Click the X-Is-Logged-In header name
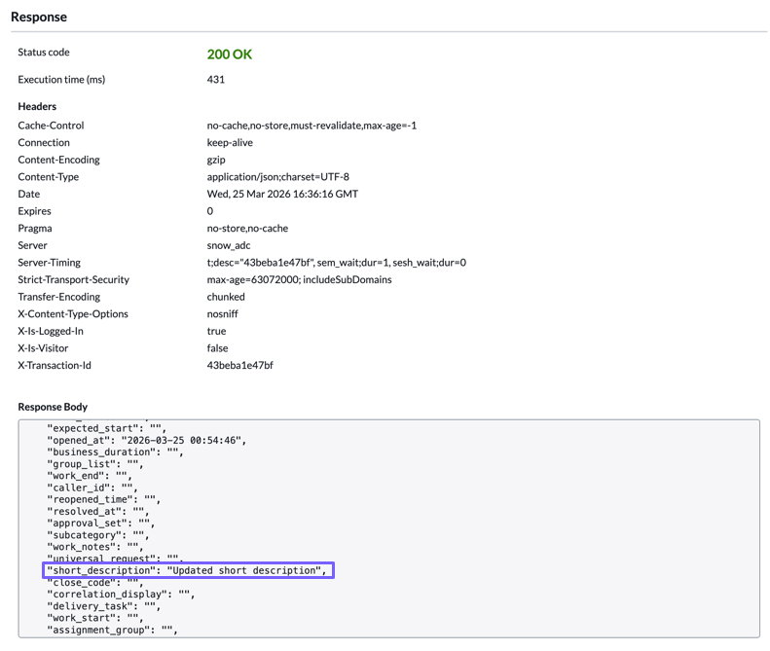This screenshot has height=651, width=770. (x=51, y=332)
